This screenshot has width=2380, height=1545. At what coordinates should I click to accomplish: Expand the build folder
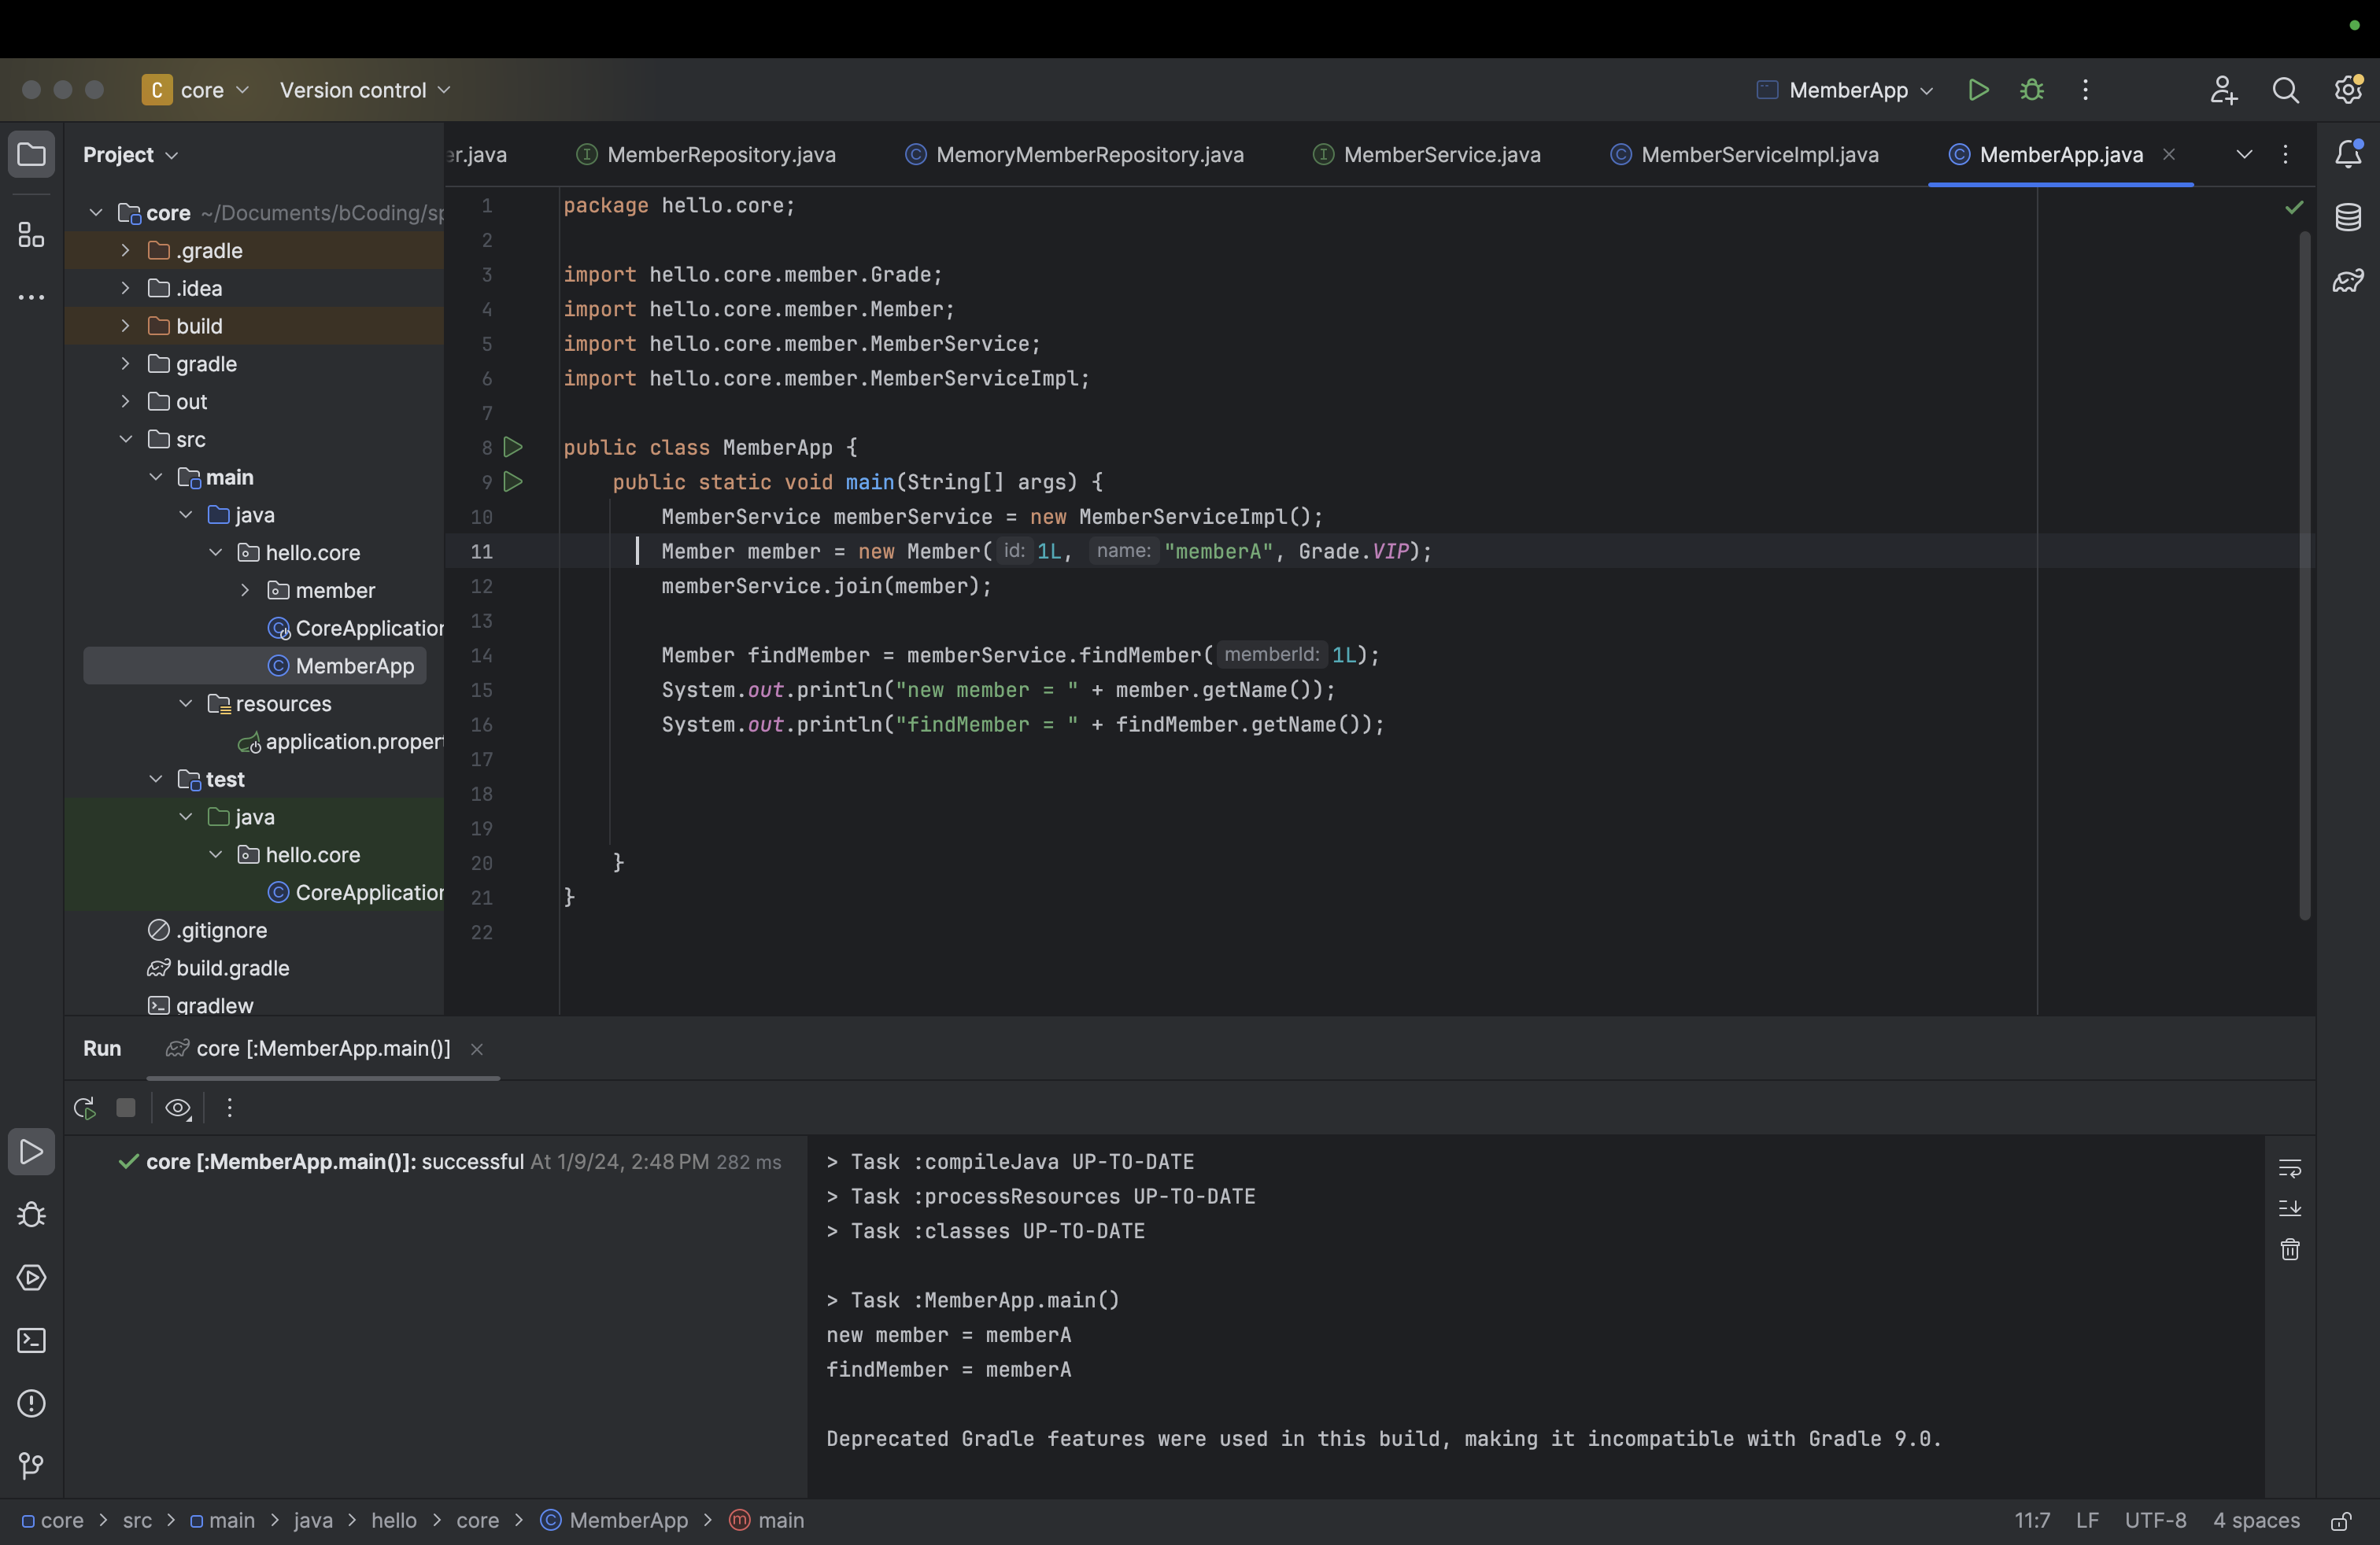pos(125,326)
